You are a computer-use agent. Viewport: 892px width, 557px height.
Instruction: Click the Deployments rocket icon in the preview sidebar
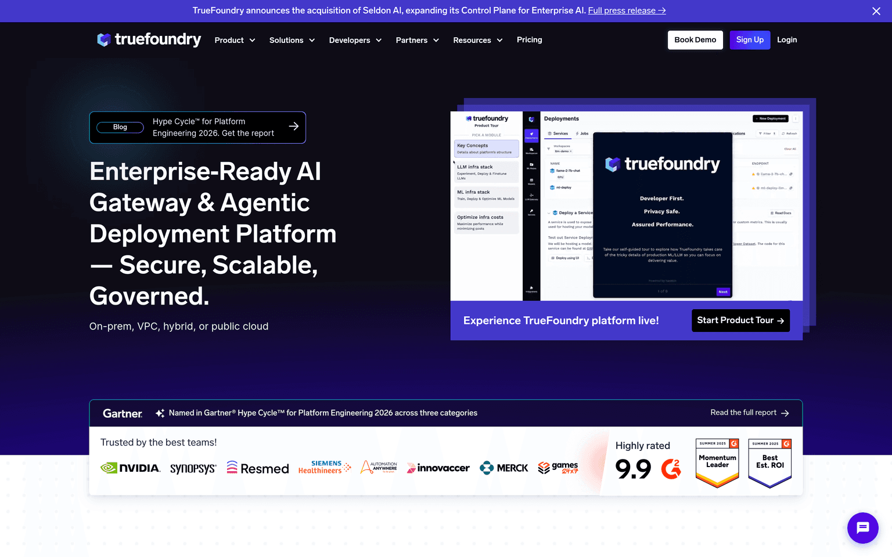(x=531, y=135)
